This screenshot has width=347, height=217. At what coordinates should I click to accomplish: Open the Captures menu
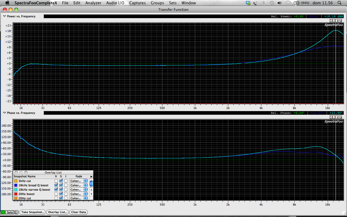(137, 3)
